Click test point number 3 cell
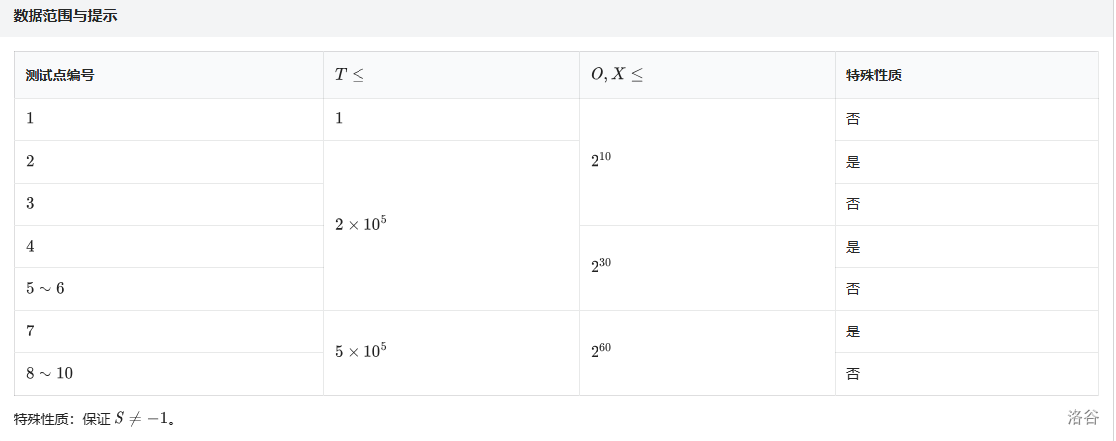 [30, 203]
